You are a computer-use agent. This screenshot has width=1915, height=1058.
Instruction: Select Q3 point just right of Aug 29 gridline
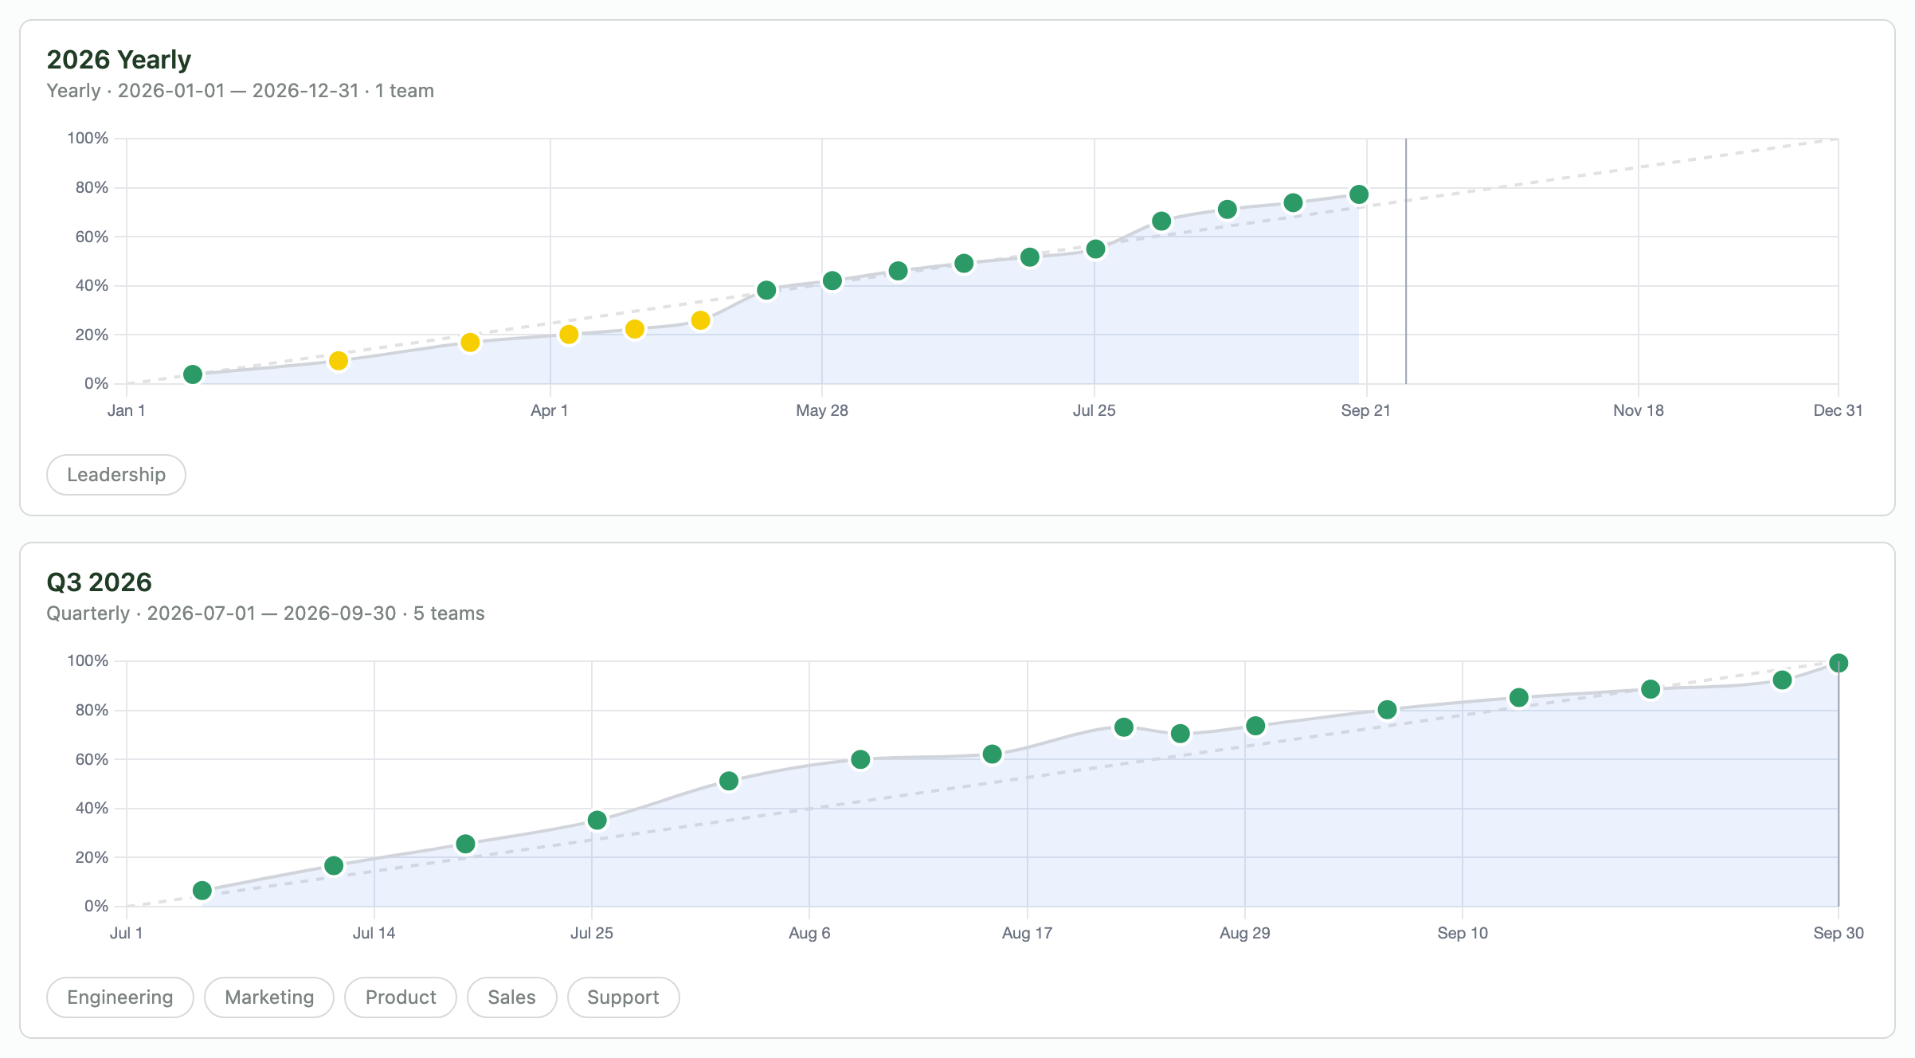[1255, 726]
